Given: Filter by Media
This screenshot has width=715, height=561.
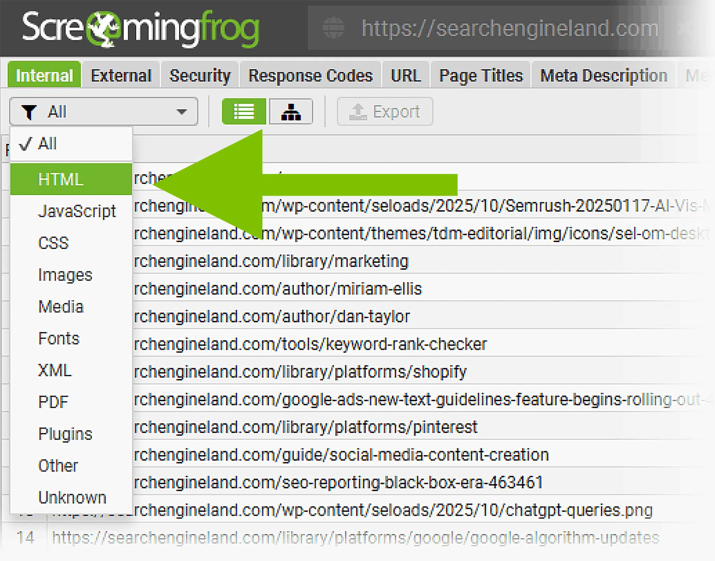Looking at the screenshot, I should [x=72, y=307].
